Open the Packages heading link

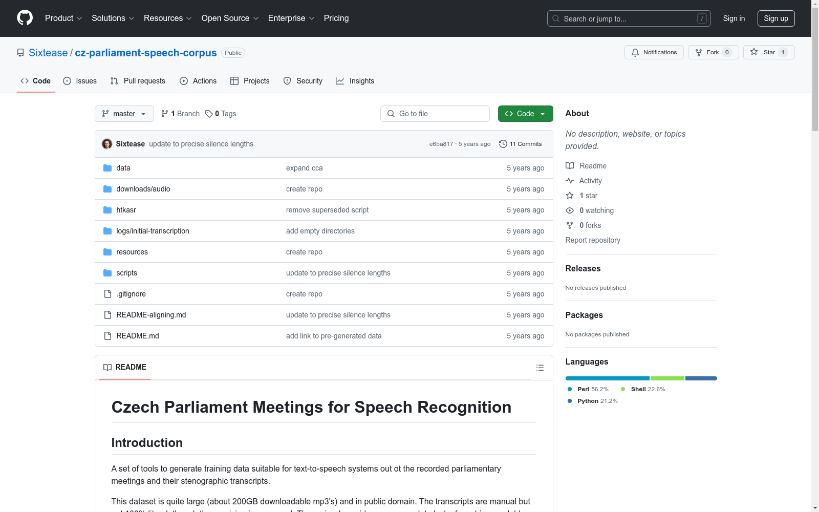[x=584, y=315]
